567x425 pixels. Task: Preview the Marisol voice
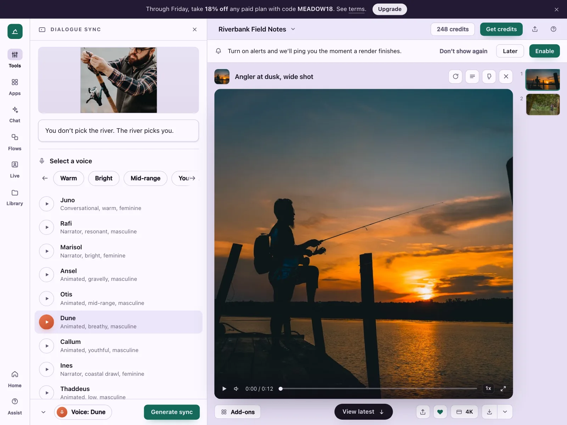[x=46, y=251]
